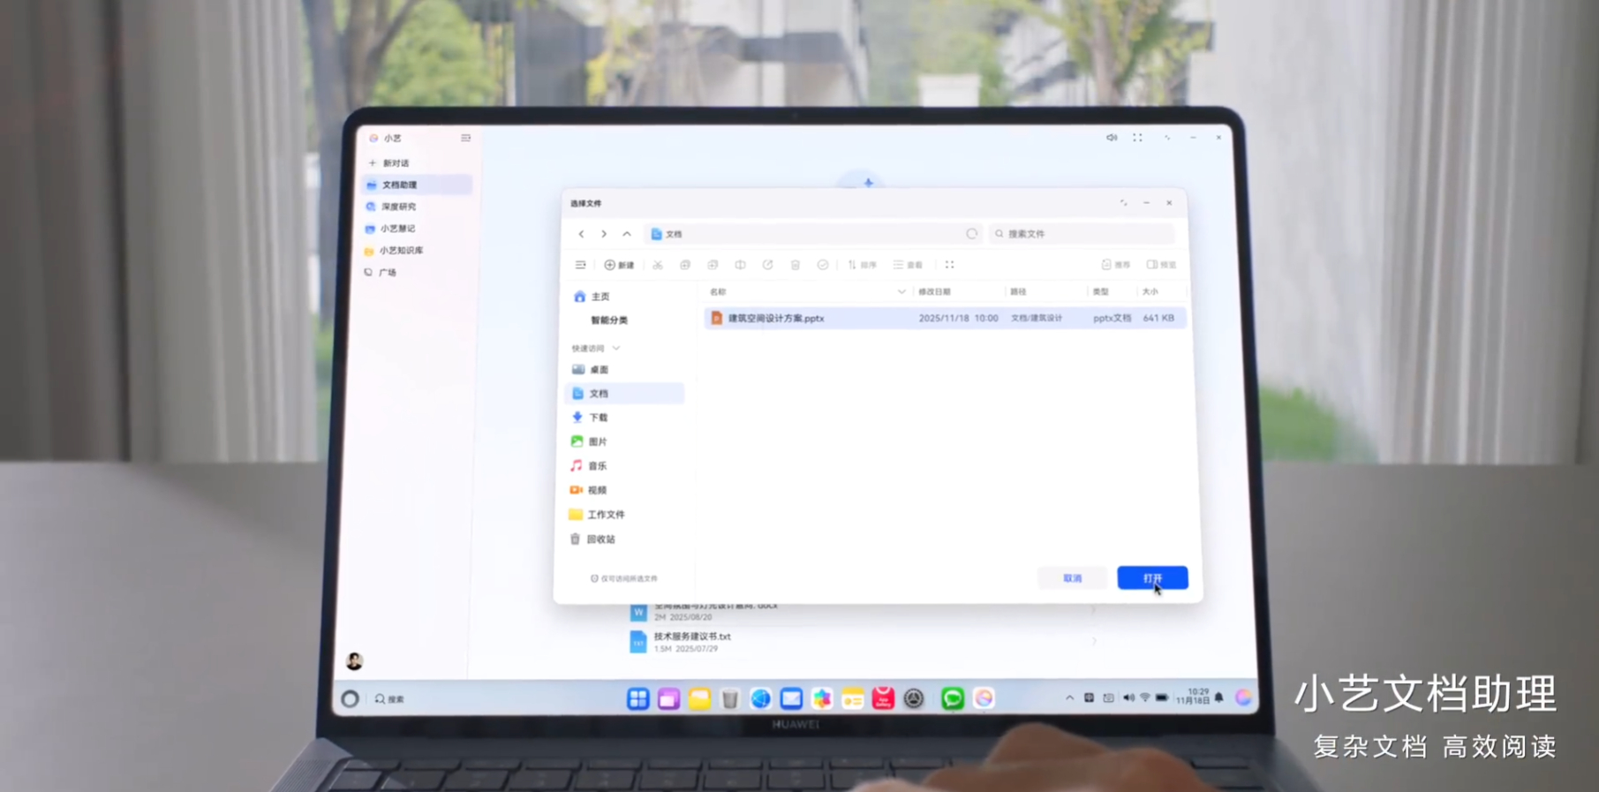Viewport: 1599px width, 792px height.
Task: Click the fullscreen icon in 小艺 window
Action: click(1137, 138)
